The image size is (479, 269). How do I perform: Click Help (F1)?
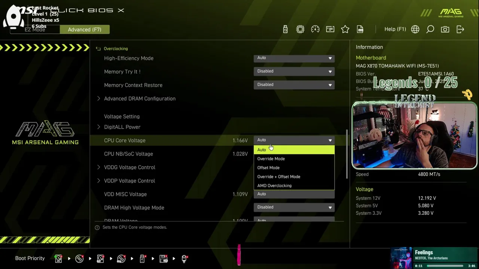[395, 29]
